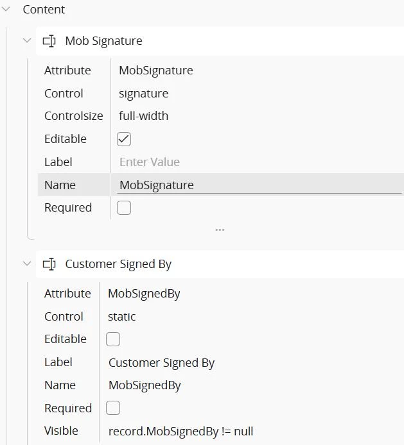Click the Control value signature
Viewport: 404px width, 445px height.
pyautogui.click(x=144, y=94)
